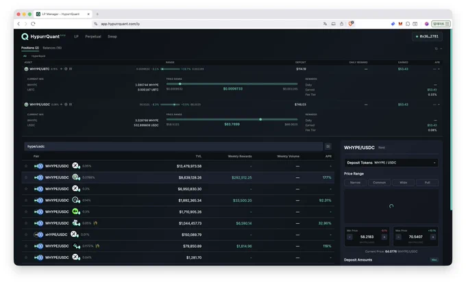This screenshot has height=284, width=466.
Task: Increase the Max Price with its plus button
Action: pos(432,237)
